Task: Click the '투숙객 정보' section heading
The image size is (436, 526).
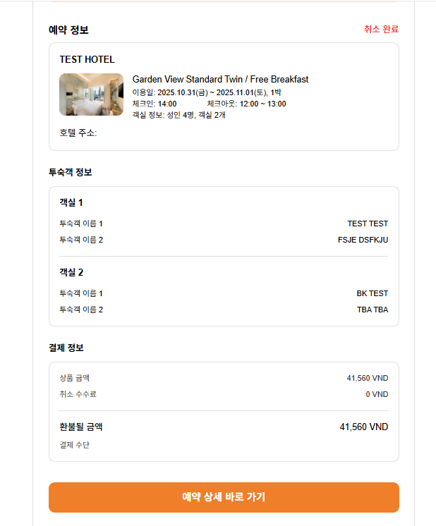Action: (70, 172)
